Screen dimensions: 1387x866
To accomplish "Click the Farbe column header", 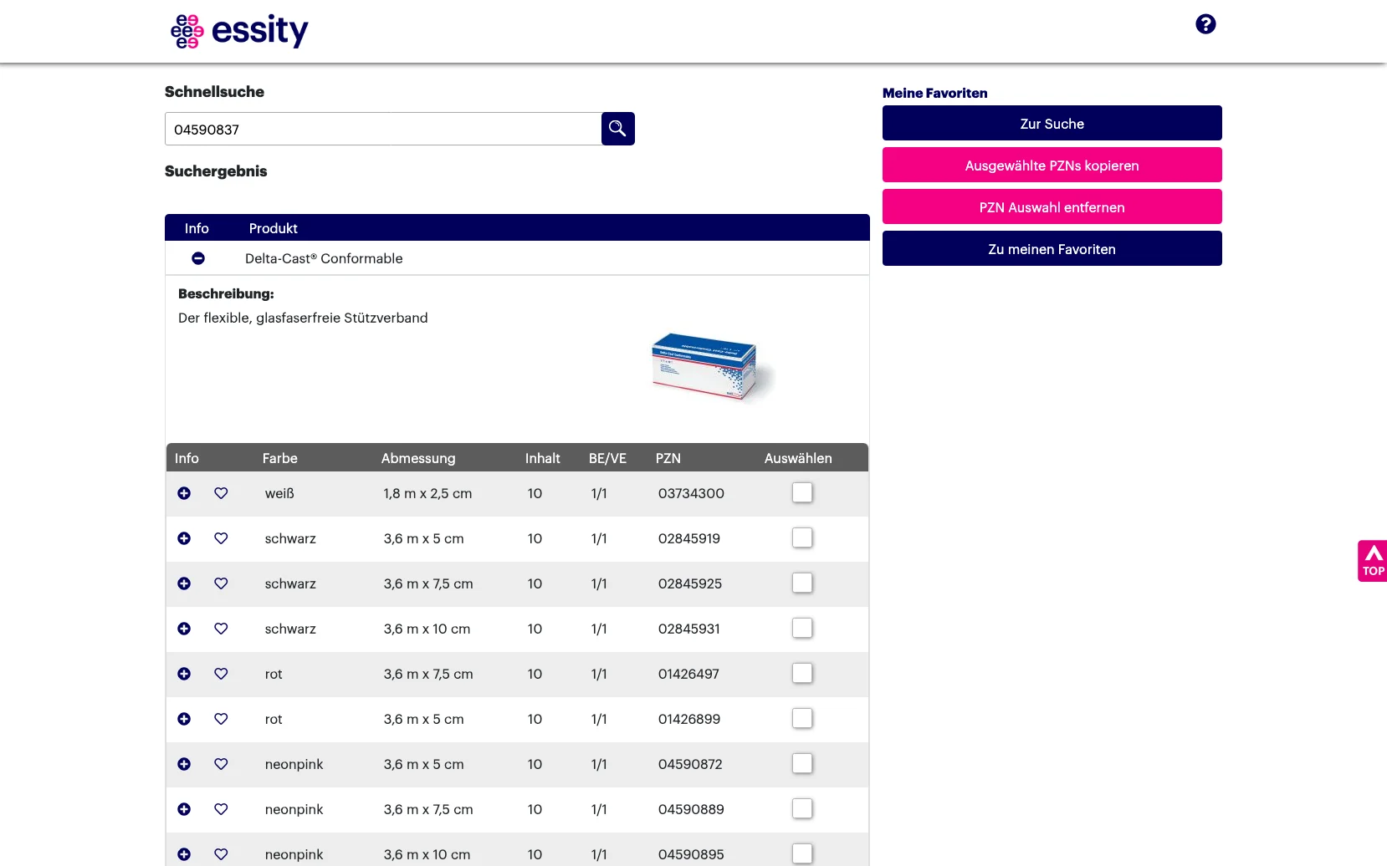I will coord(279,458).
